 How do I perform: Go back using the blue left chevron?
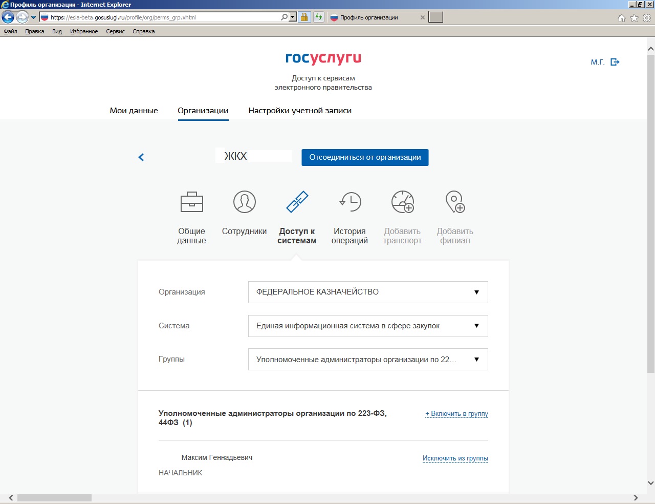tap(141, 157)
